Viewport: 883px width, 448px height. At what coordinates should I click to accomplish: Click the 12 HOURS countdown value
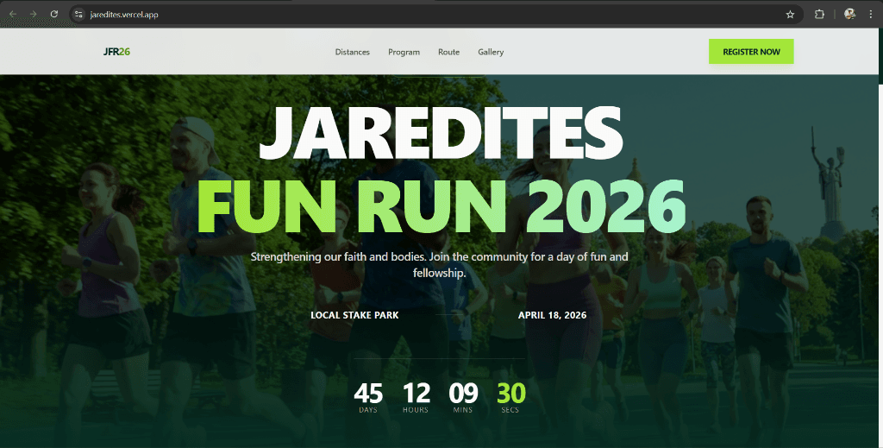416,398
